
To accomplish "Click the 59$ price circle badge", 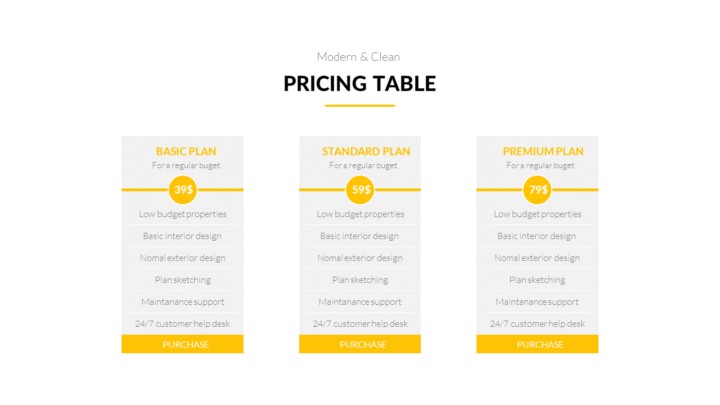I will tap(361, 190).
